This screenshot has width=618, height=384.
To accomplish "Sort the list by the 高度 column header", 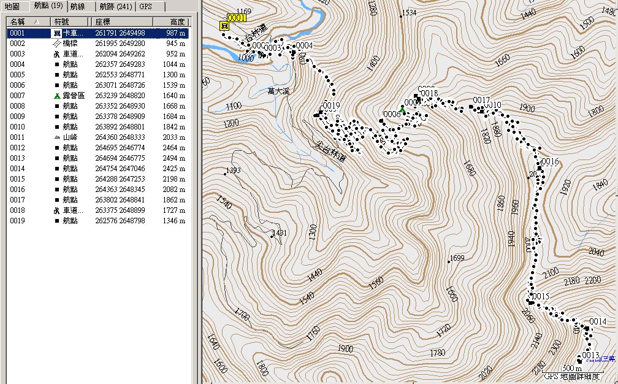I will click(x=172, y=22).
